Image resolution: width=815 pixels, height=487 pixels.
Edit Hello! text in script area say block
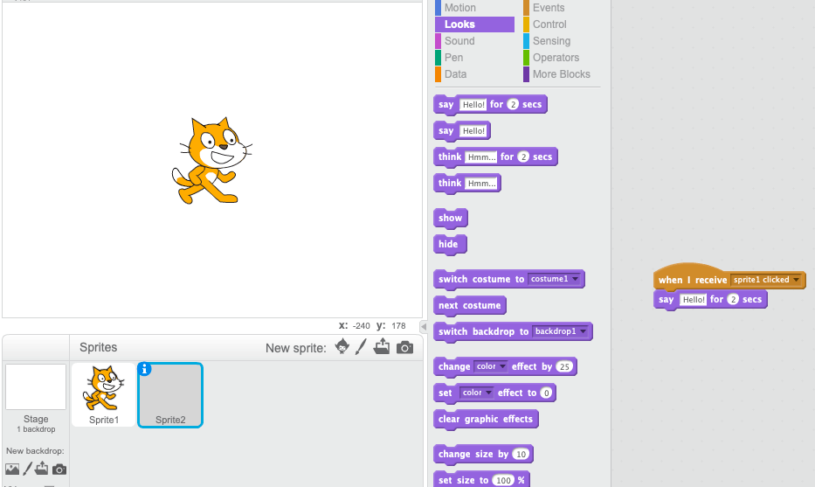tap(694, 300)
